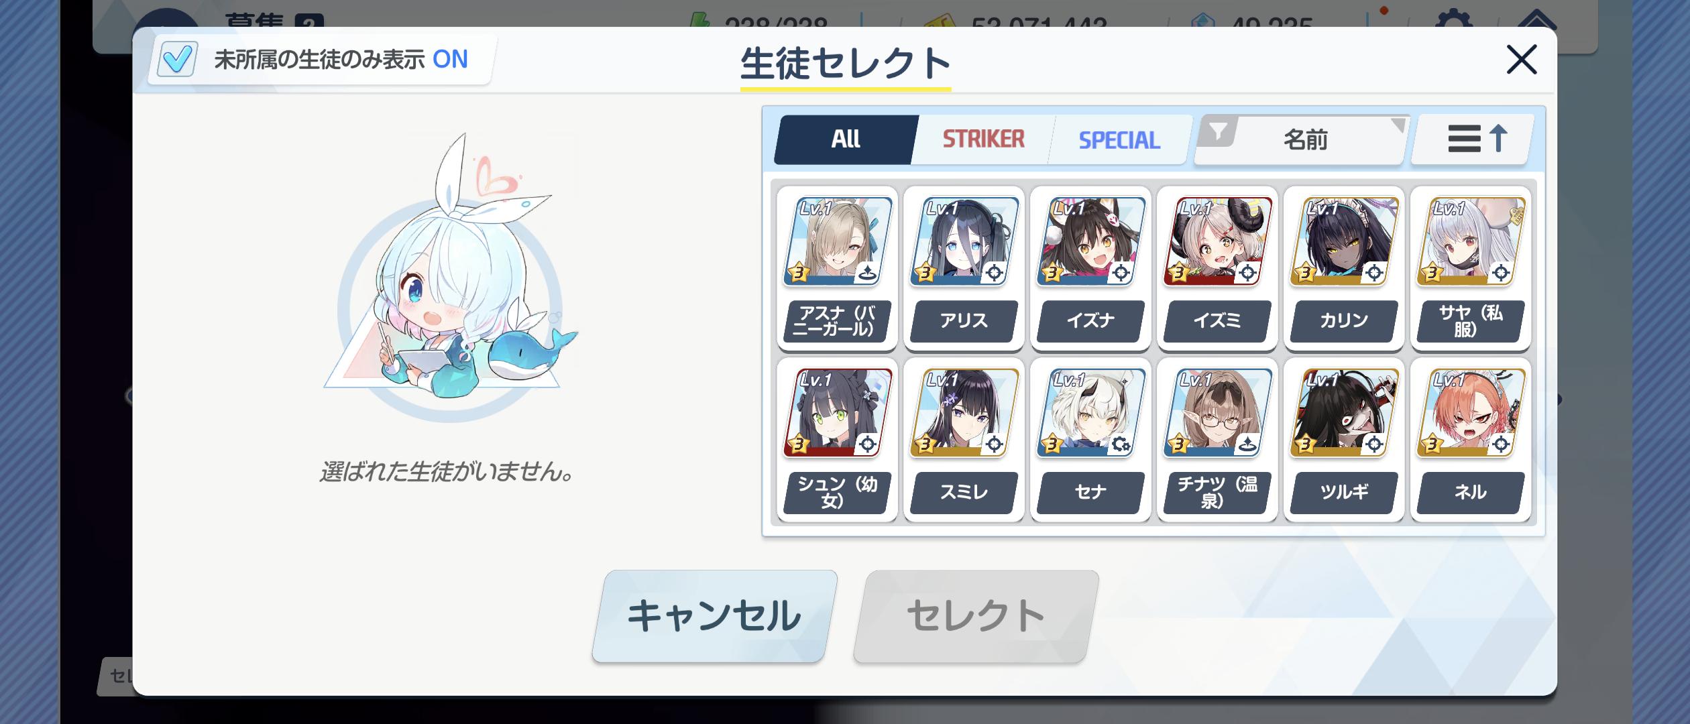Pick the セナ student card
The image size is (1690, 724).
coord(1090,440)
